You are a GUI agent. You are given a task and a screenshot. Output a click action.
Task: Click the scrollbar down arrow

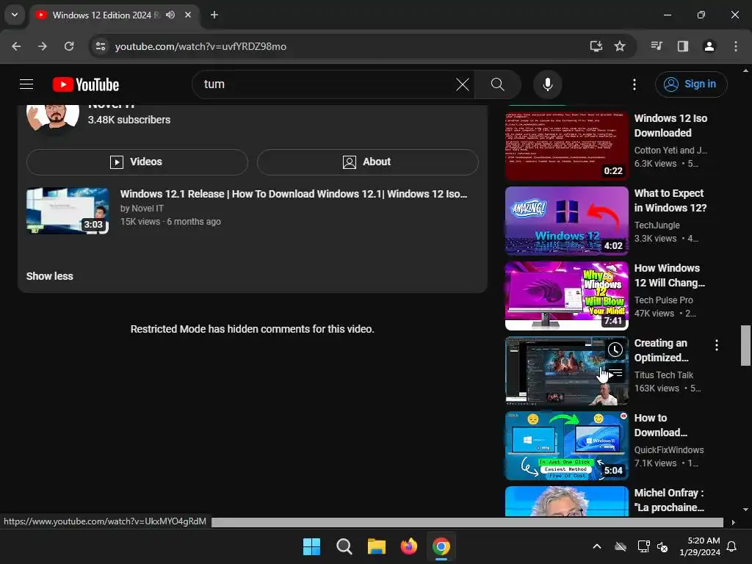[745, 510]
